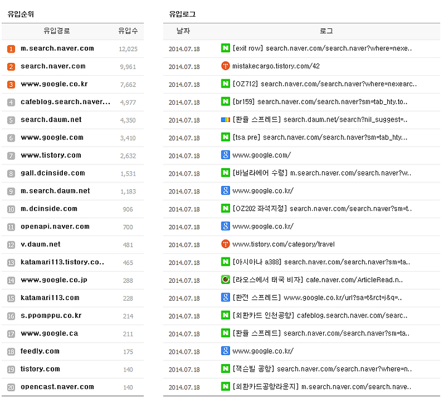Click the Naver icon beside [exit row] log
This screenshot has height=403, width=444.
click(x=226, y=48)
